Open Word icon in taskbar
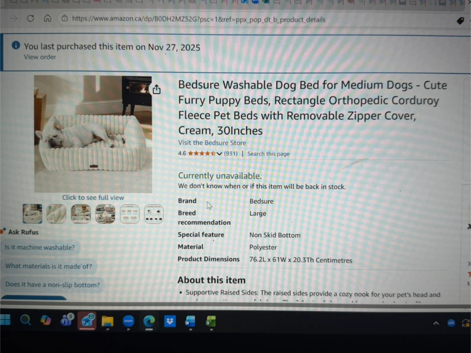 tap(190, 322)
